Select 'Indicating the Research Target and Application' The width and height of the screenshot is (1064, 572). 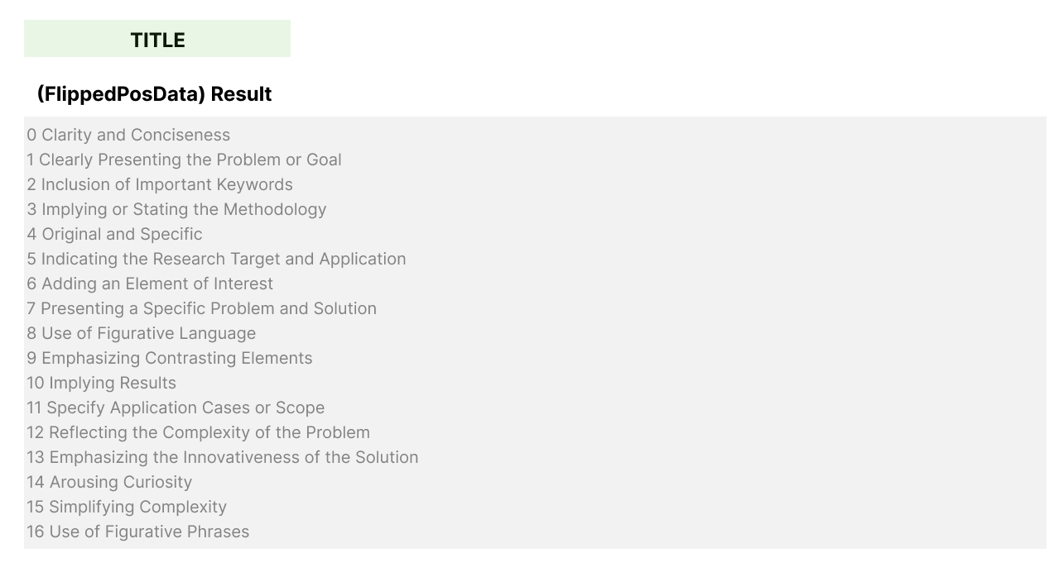point(216,259)
